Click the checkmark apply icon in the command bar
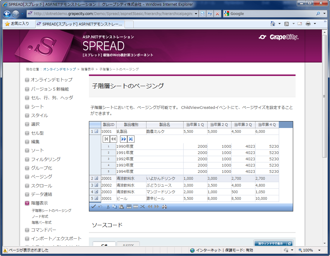The height and width of the screenshot is (256, 330). coord(93,206)
